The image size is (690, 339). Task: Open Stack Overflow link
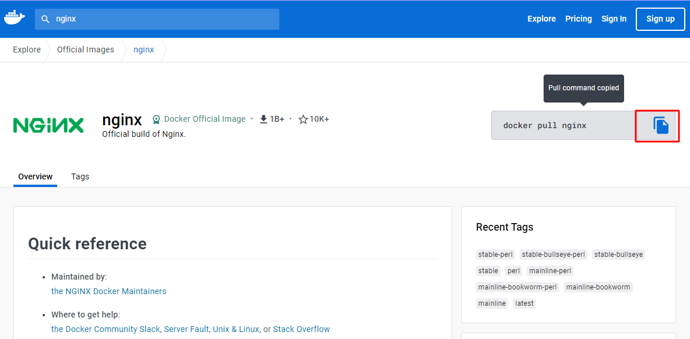coord(302,329)
